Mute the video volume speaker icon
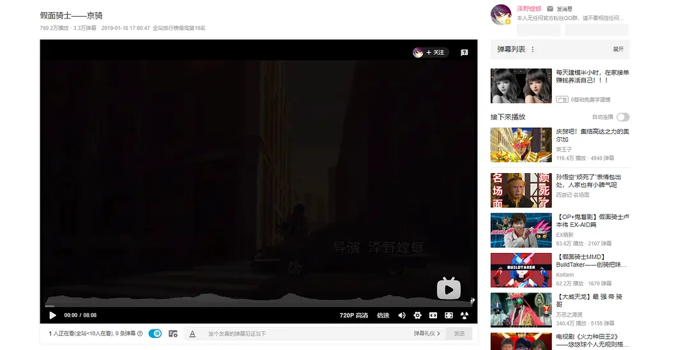 pos(402,315)
